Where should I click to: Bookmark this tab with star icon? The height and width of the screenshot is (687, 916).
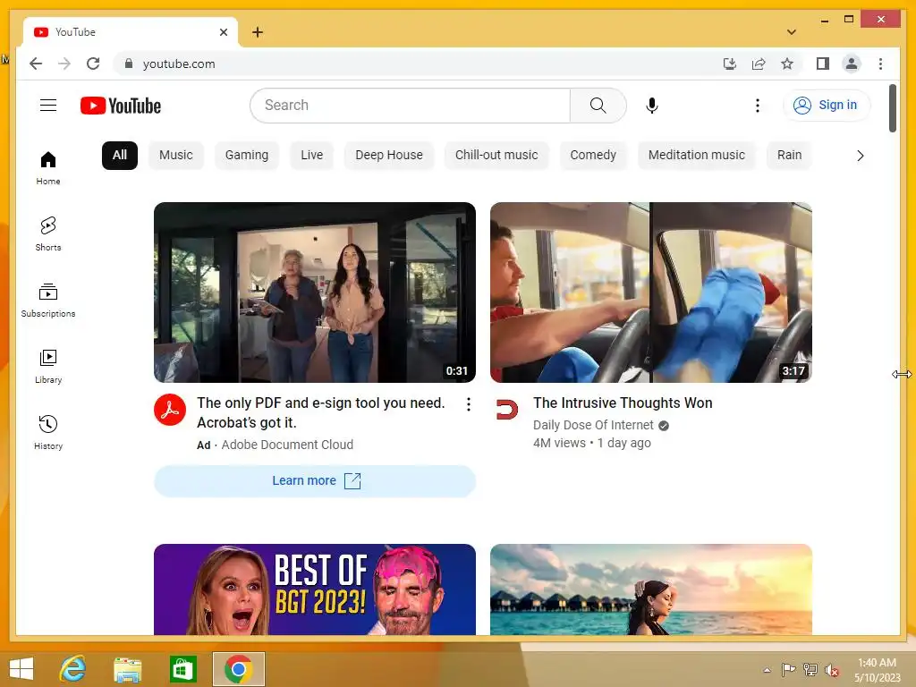point(787,64)
